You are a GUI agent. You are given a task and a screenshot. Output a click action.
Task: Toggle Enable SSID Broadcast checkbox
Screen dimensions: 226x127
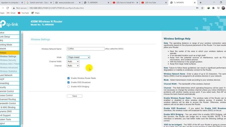69,82
